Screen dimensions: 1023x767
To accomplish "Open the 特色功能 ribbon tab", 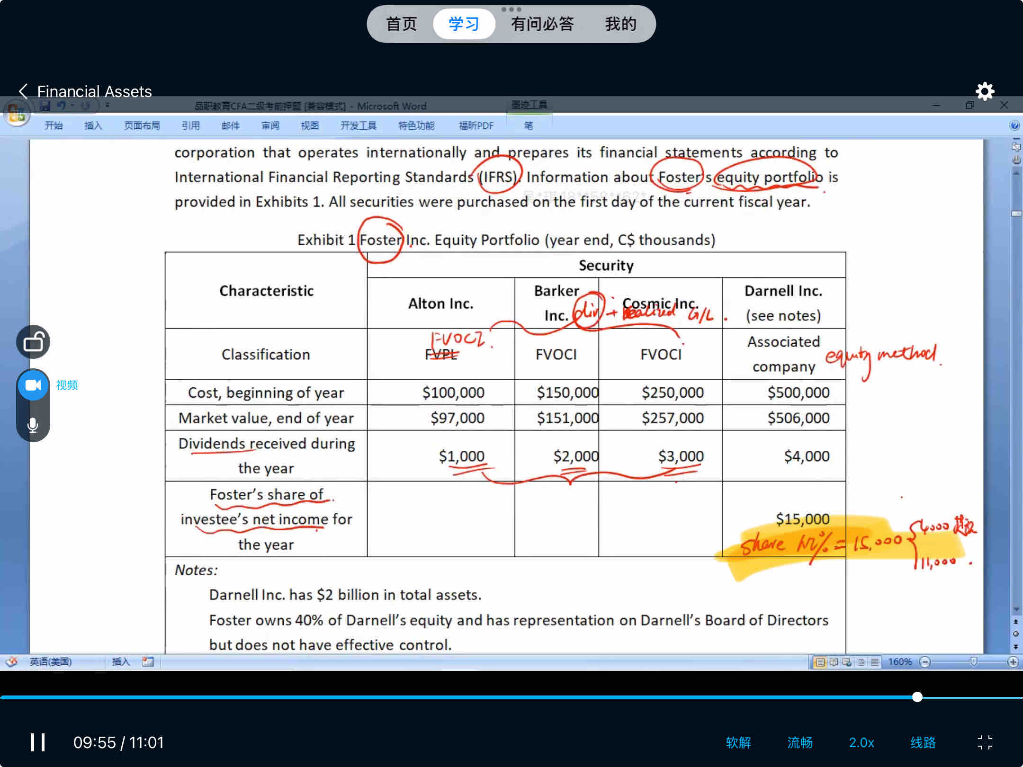I will [416, 125].
